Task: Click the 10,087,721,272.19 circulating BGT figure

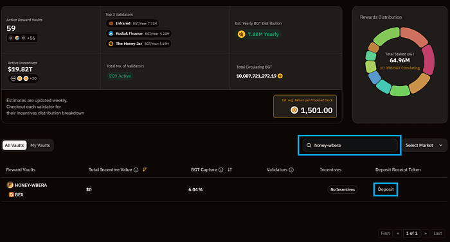Action: pos(256,76)
